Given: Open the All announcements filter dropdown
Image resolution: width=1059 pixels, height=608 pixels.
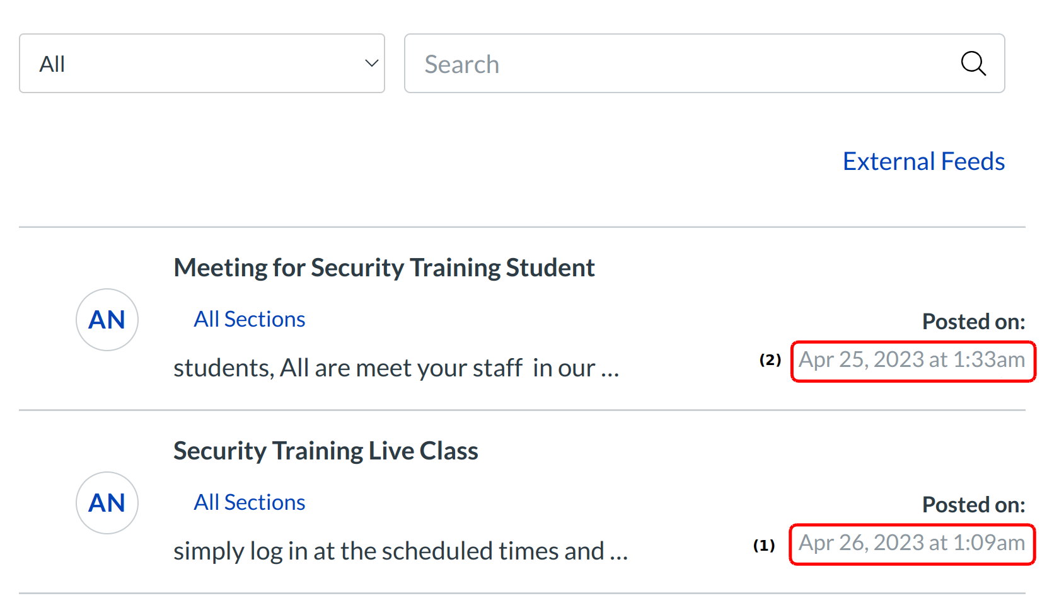Looking at the screenshot, I should click(202, 64).
